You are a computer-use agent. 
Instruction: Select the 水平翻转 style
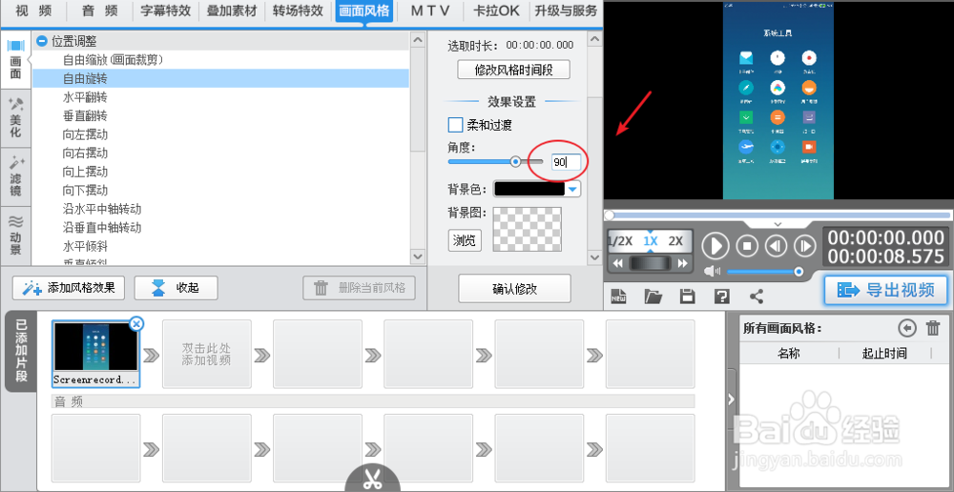click(220, 97)
